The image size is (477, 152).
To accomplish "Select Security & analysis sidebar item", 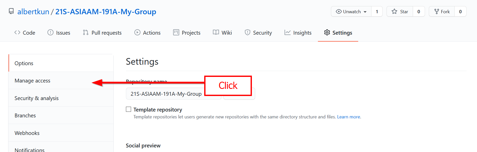I will pyautogui.click(x=36, y=98).
